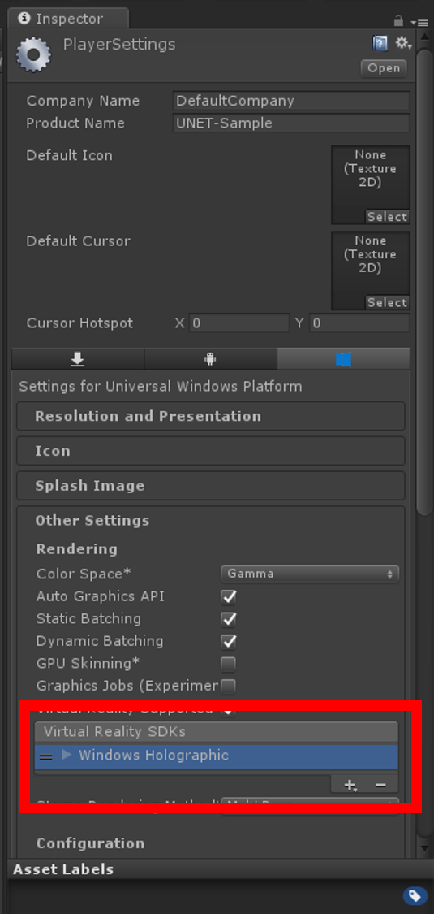Open the Color Space Gamma dropdown
Image resolution: width=434 pixels, height=914 pixels.
[310, 574]
